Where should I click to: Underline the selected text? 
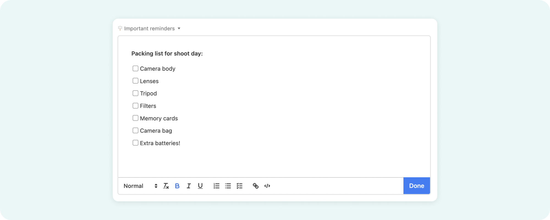point(200,186)
